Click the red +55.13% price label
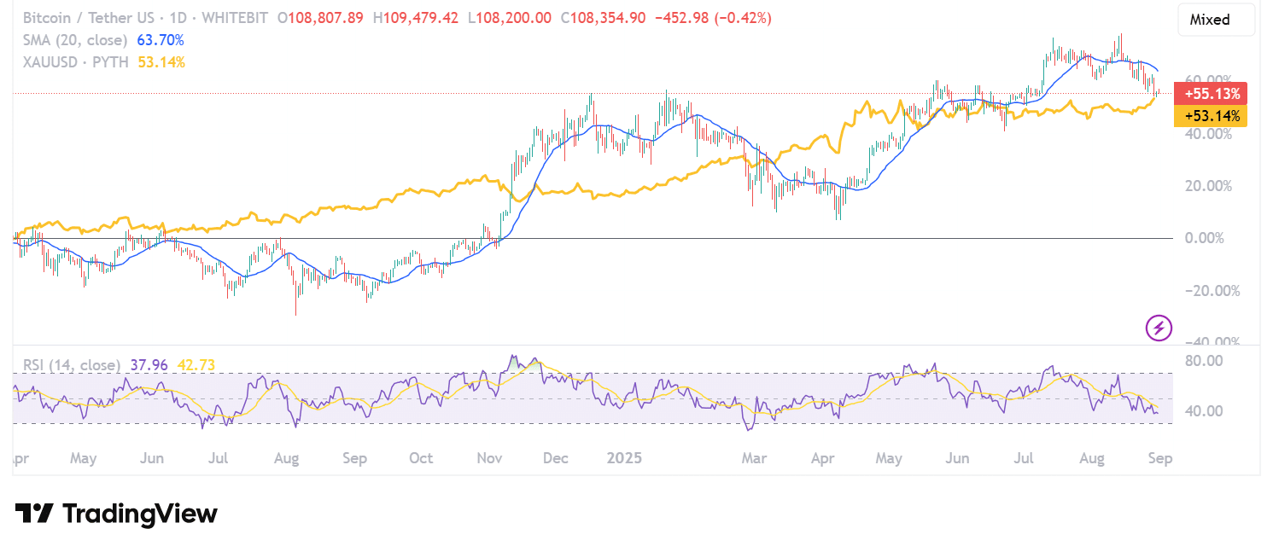Image resolution: width=1273 pixels, height=552 pixels. tap(1209, 94)
